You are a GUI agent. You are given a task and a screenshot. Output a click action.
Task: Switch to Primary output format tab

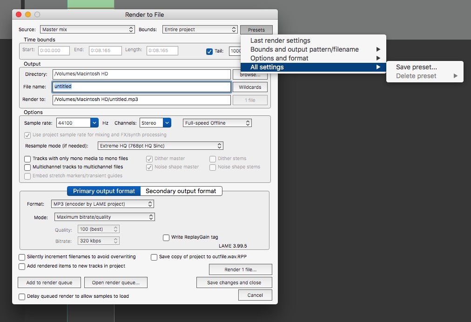pyautogui.click(x=104, y=191)
